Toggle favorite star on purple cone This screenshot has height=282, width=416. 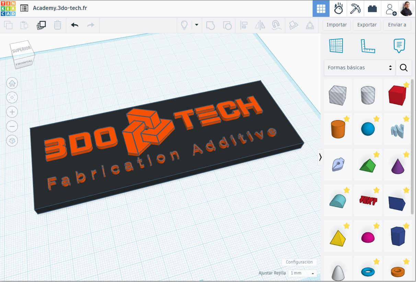click(x=406, y=154)
